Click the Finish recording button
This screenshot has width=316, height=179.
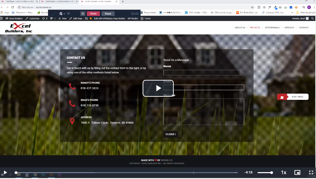[x=93, y=14]
